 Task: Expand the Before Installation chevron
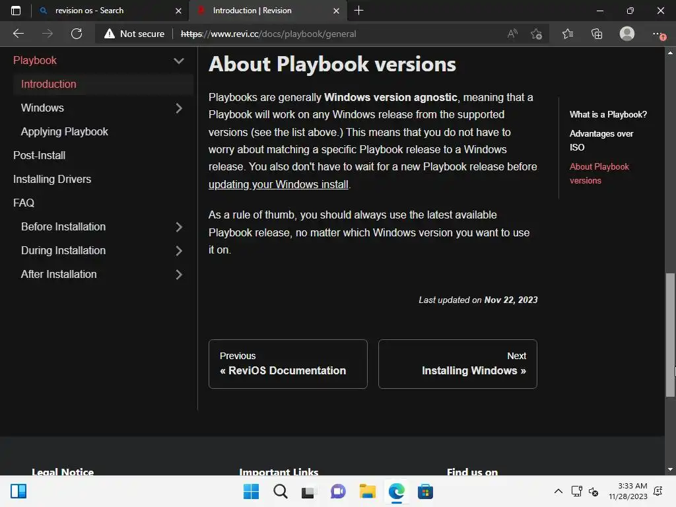[x=178, y=227]
